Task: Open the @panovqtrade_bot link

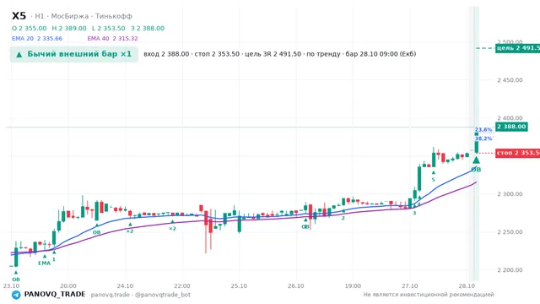Action: (163, 295)
